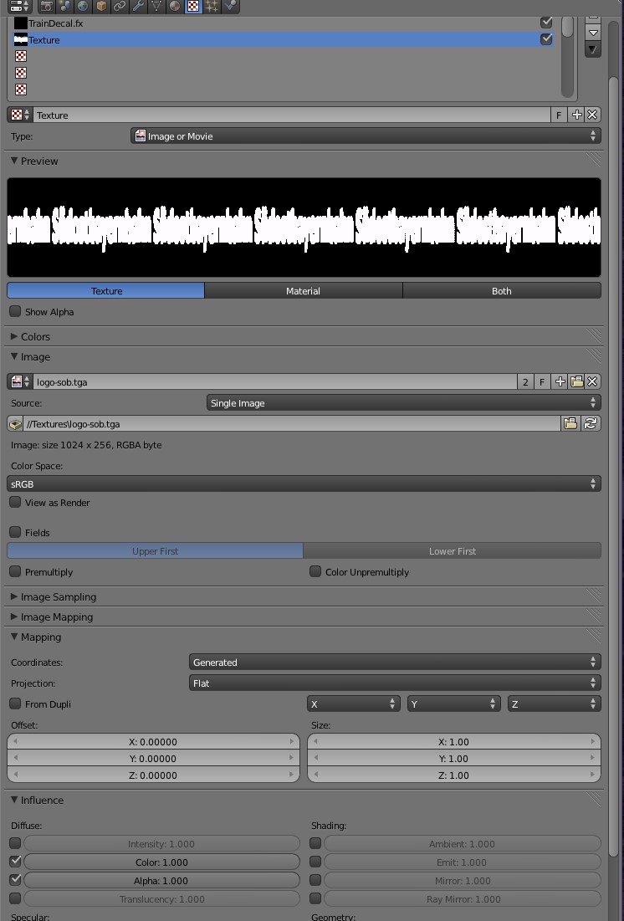Viewport: 624px width, 921px height.
Task: Click the Texture name field
Action: click(292, 115)
